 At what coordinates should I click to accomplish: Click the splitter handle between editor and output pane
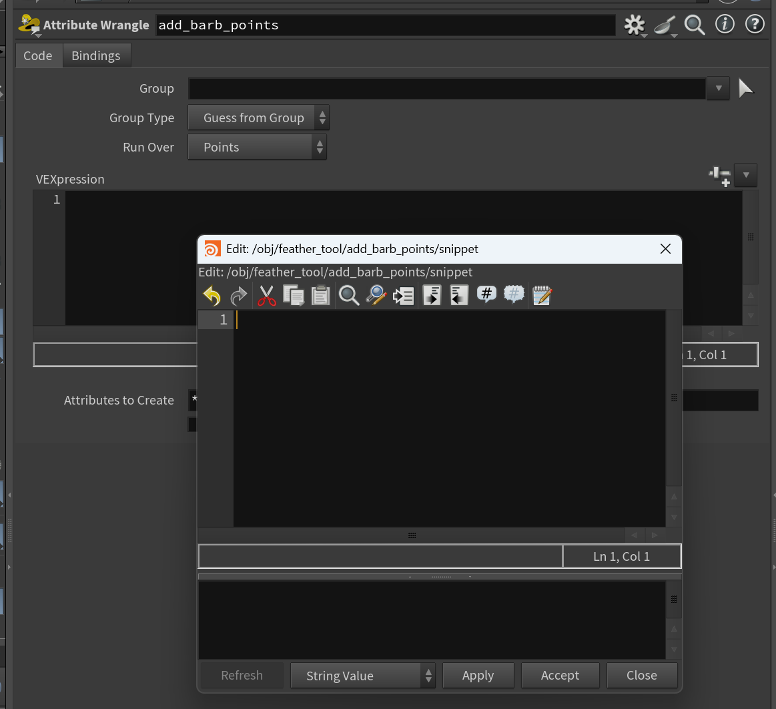coord(440,577)
